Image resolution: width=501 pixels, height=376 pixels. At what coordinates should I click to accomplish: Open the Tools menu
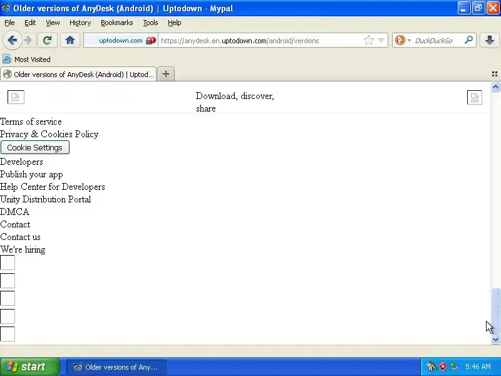tap(150, 23)
